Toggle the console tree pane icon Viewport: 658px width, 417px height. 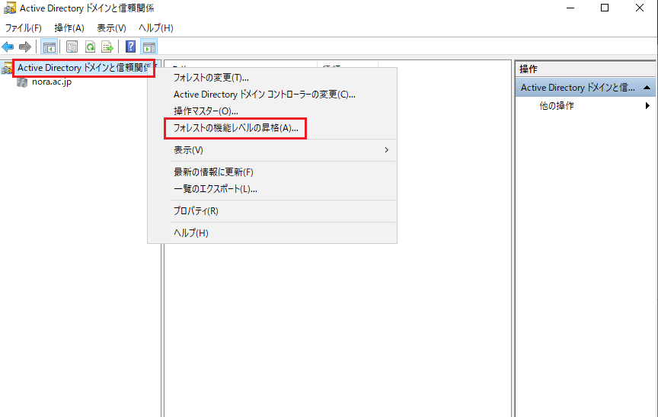pyautogui.click(x=49, y=47)
